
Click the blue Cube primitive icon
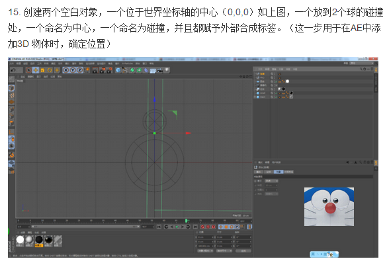tap(118, 70)
